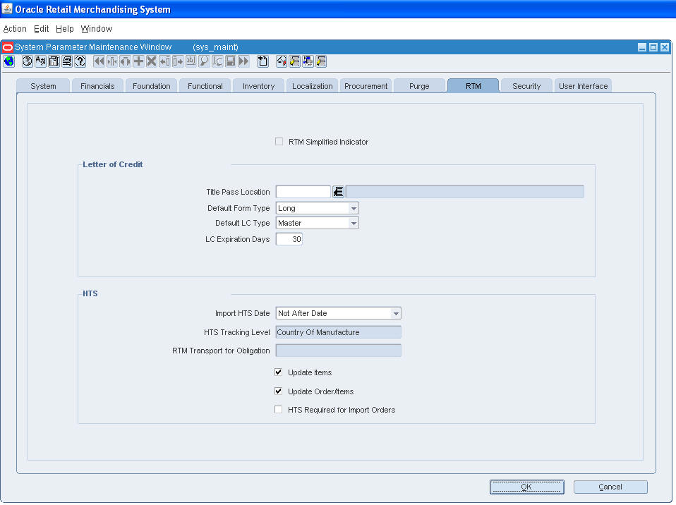The width and height of the screenshot is (676, 505).
Task: Click the 'LC' toolbar icon
Action: [x=217, y=61]
